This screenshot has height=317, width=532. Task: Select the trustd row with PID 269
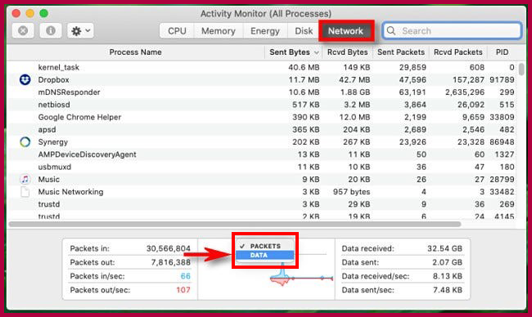[x=262, y=204]
